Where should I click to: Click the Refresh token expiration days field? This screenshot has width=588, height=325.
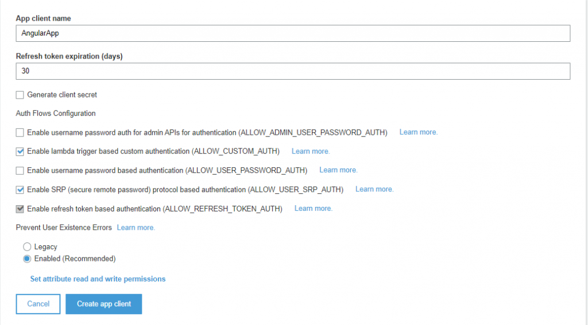pos(293,71)
